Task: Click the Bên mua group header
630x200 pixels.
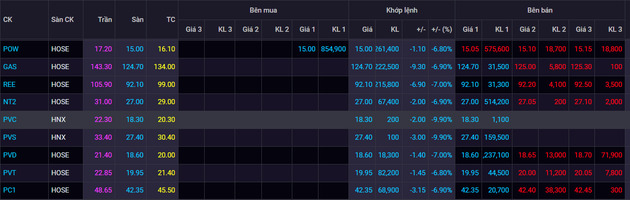Action: click(263, 10)
